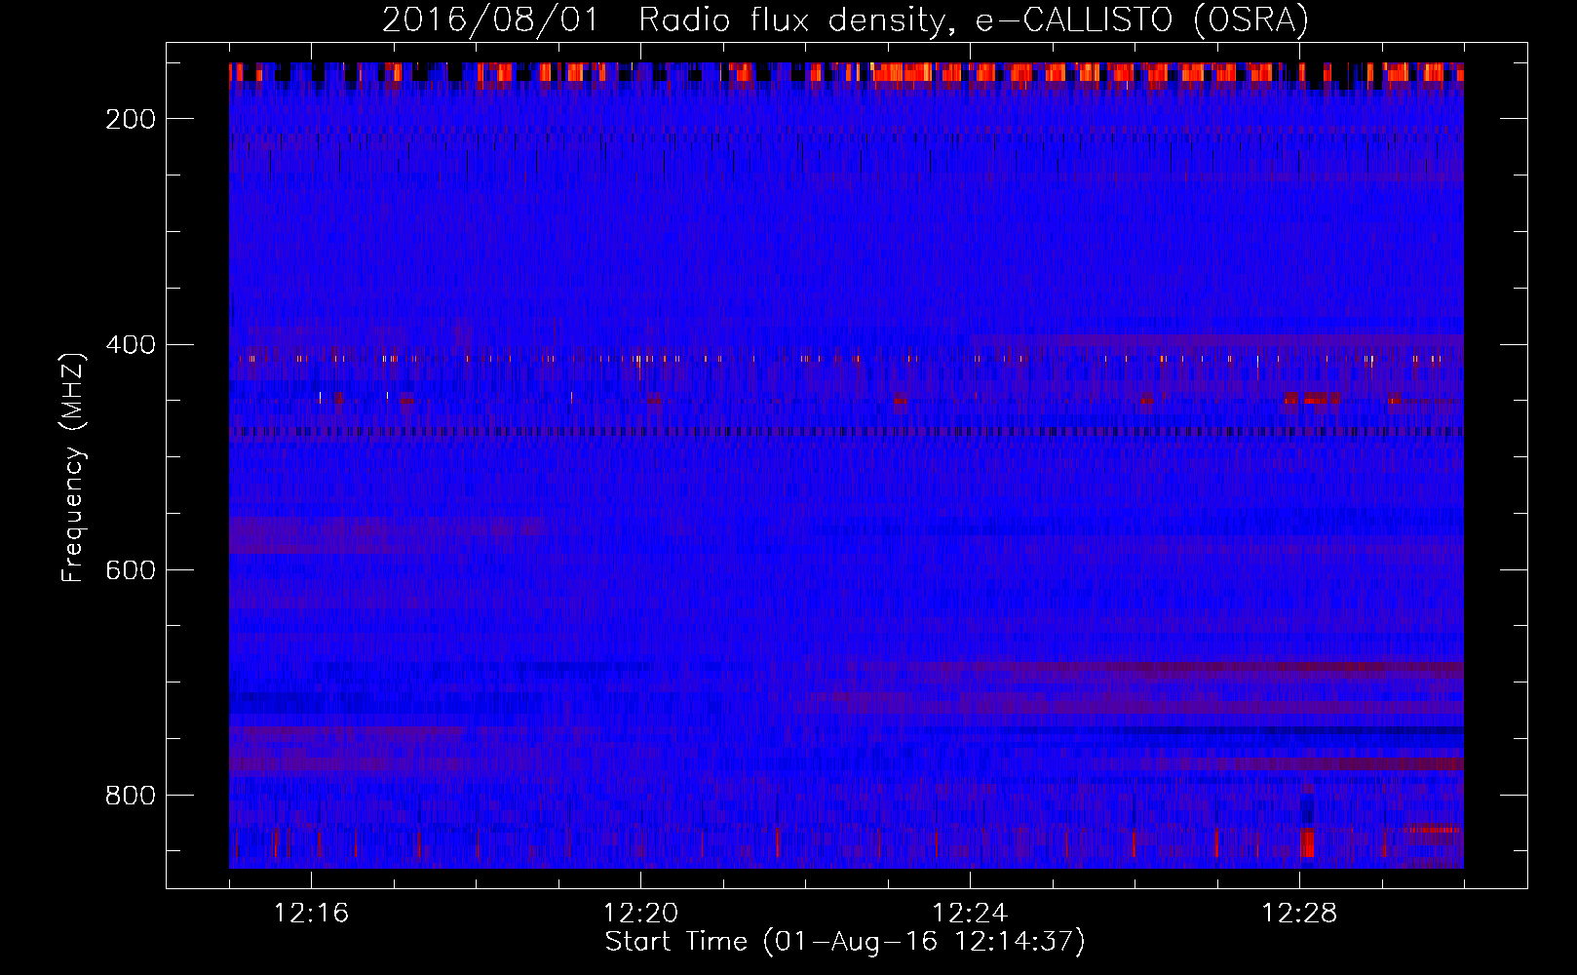
Task: Select the 600 frequency tick label
Action: (131, 570)
